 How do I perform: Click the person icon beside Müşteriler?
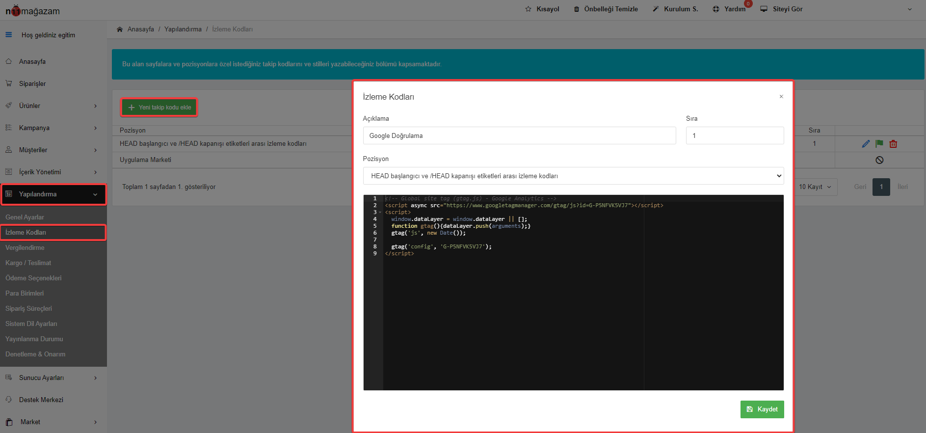(x=9, y=150)
